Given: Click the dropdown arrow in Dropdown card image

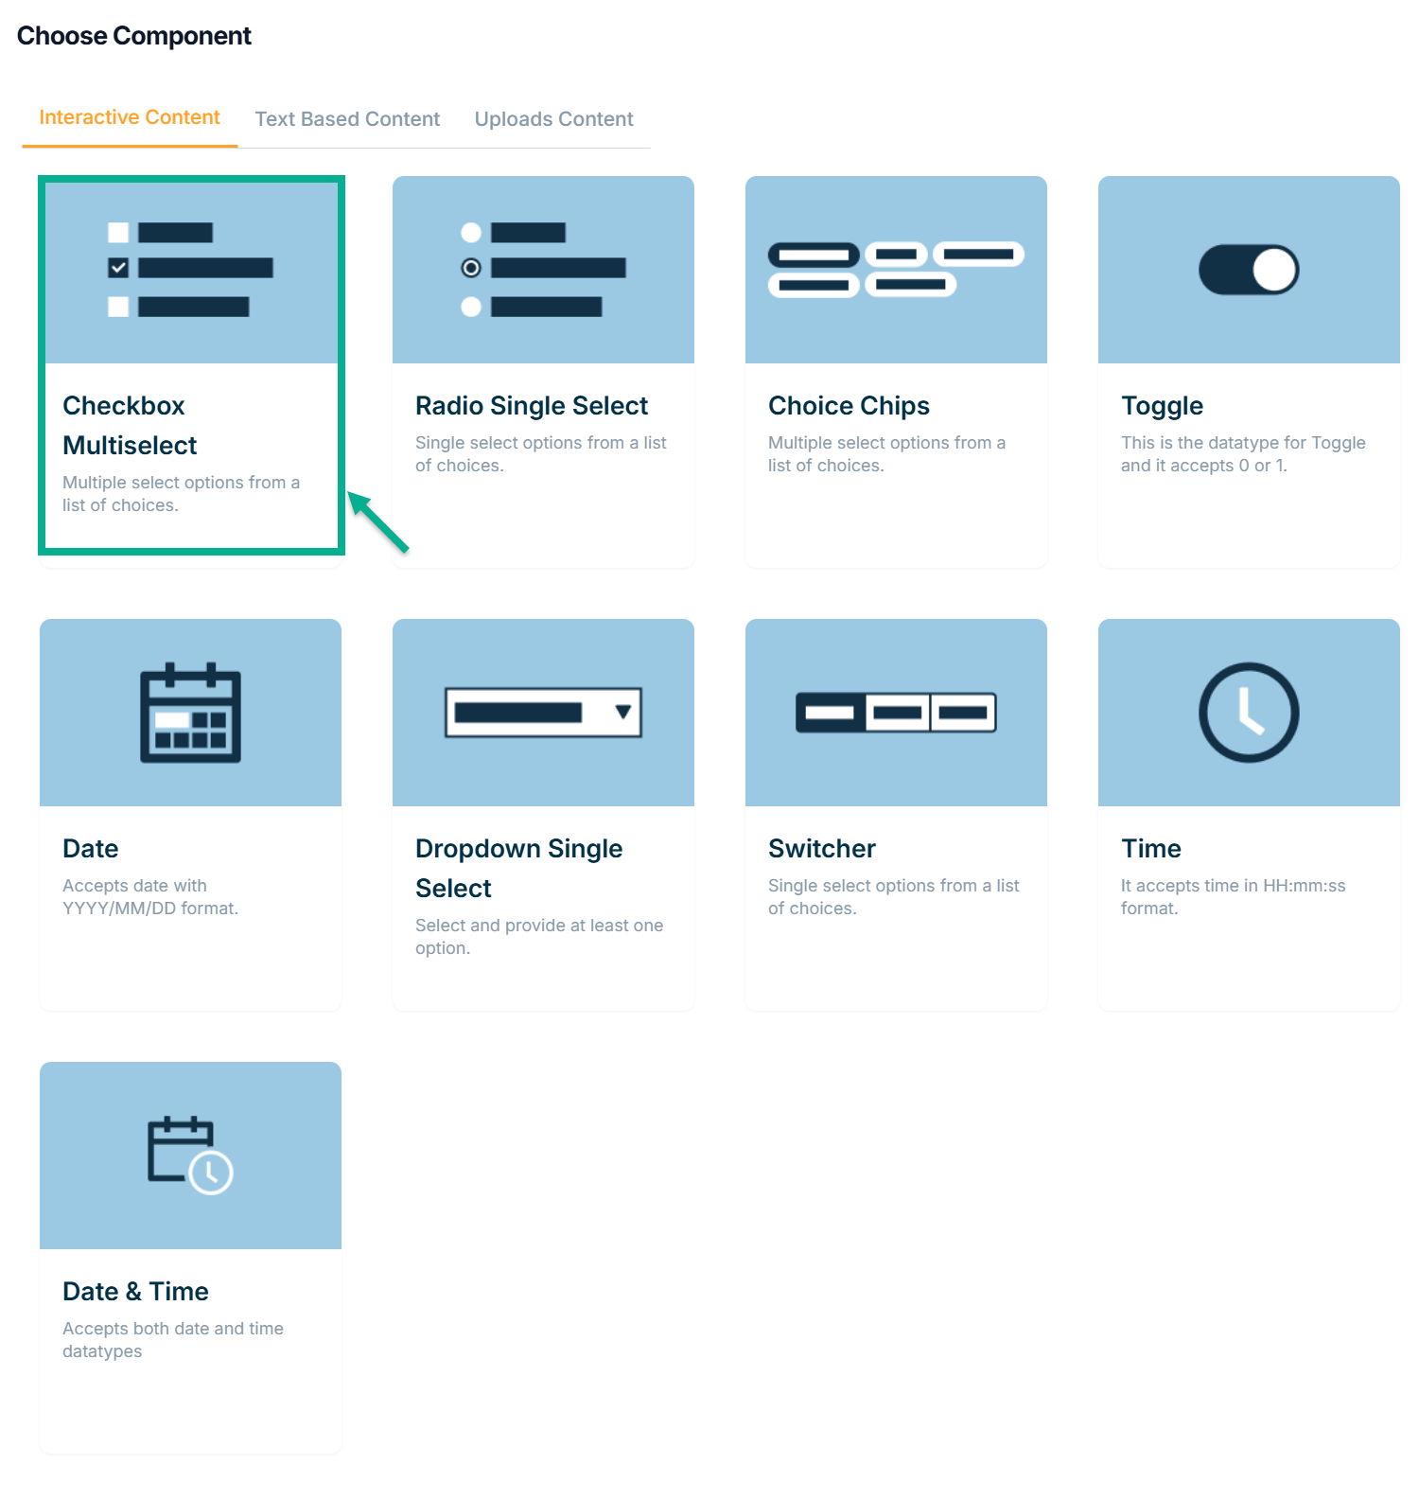Looking at the screenshot, I should [x=622, y=712].
